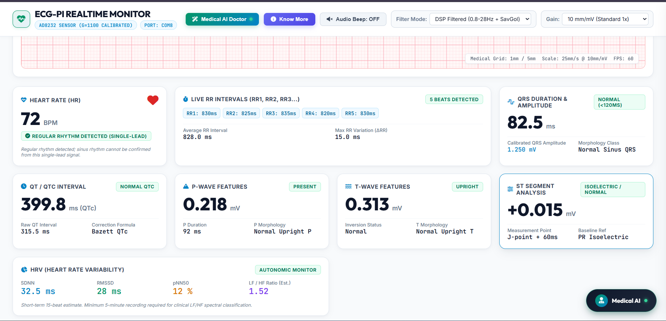Toggle the Audio Beep OFF button
This screenshot has width=666, height=321.
tap(353, 19)
